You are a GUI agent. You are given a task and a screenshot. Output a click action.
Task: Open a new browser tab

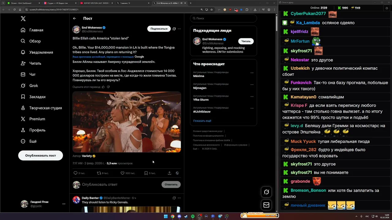[x=190, y=3]
